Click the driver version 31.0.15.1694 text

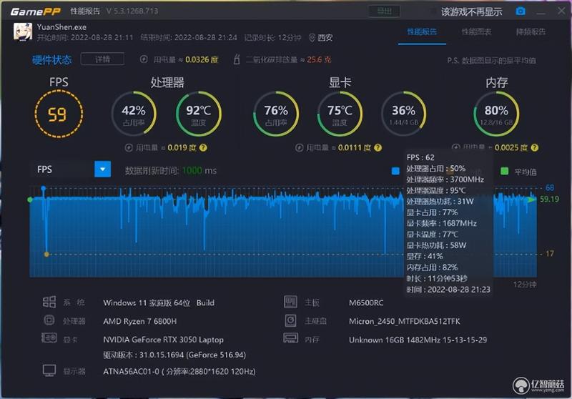click(x=174, y=355)
